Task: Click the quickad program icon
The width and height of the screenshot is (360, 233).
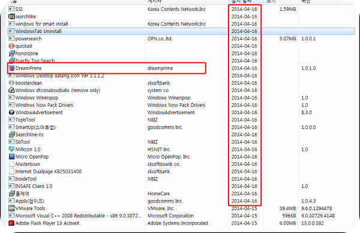Action: 11,46
